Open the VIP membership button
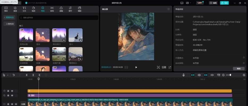 point(200,3)
